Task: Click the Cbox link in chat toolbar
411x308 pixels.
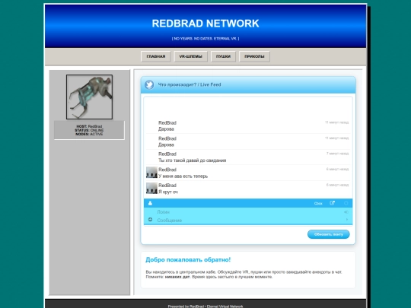Action: point(318,204)
